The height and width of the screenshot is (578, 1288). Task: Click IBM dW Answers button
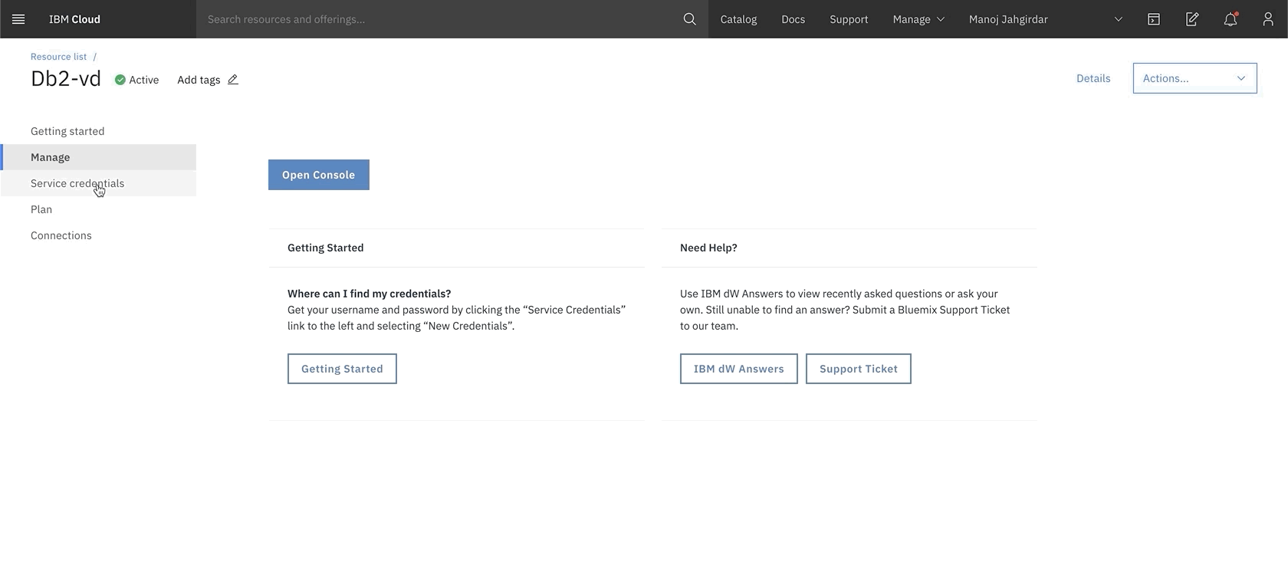[x=739, y=369]
